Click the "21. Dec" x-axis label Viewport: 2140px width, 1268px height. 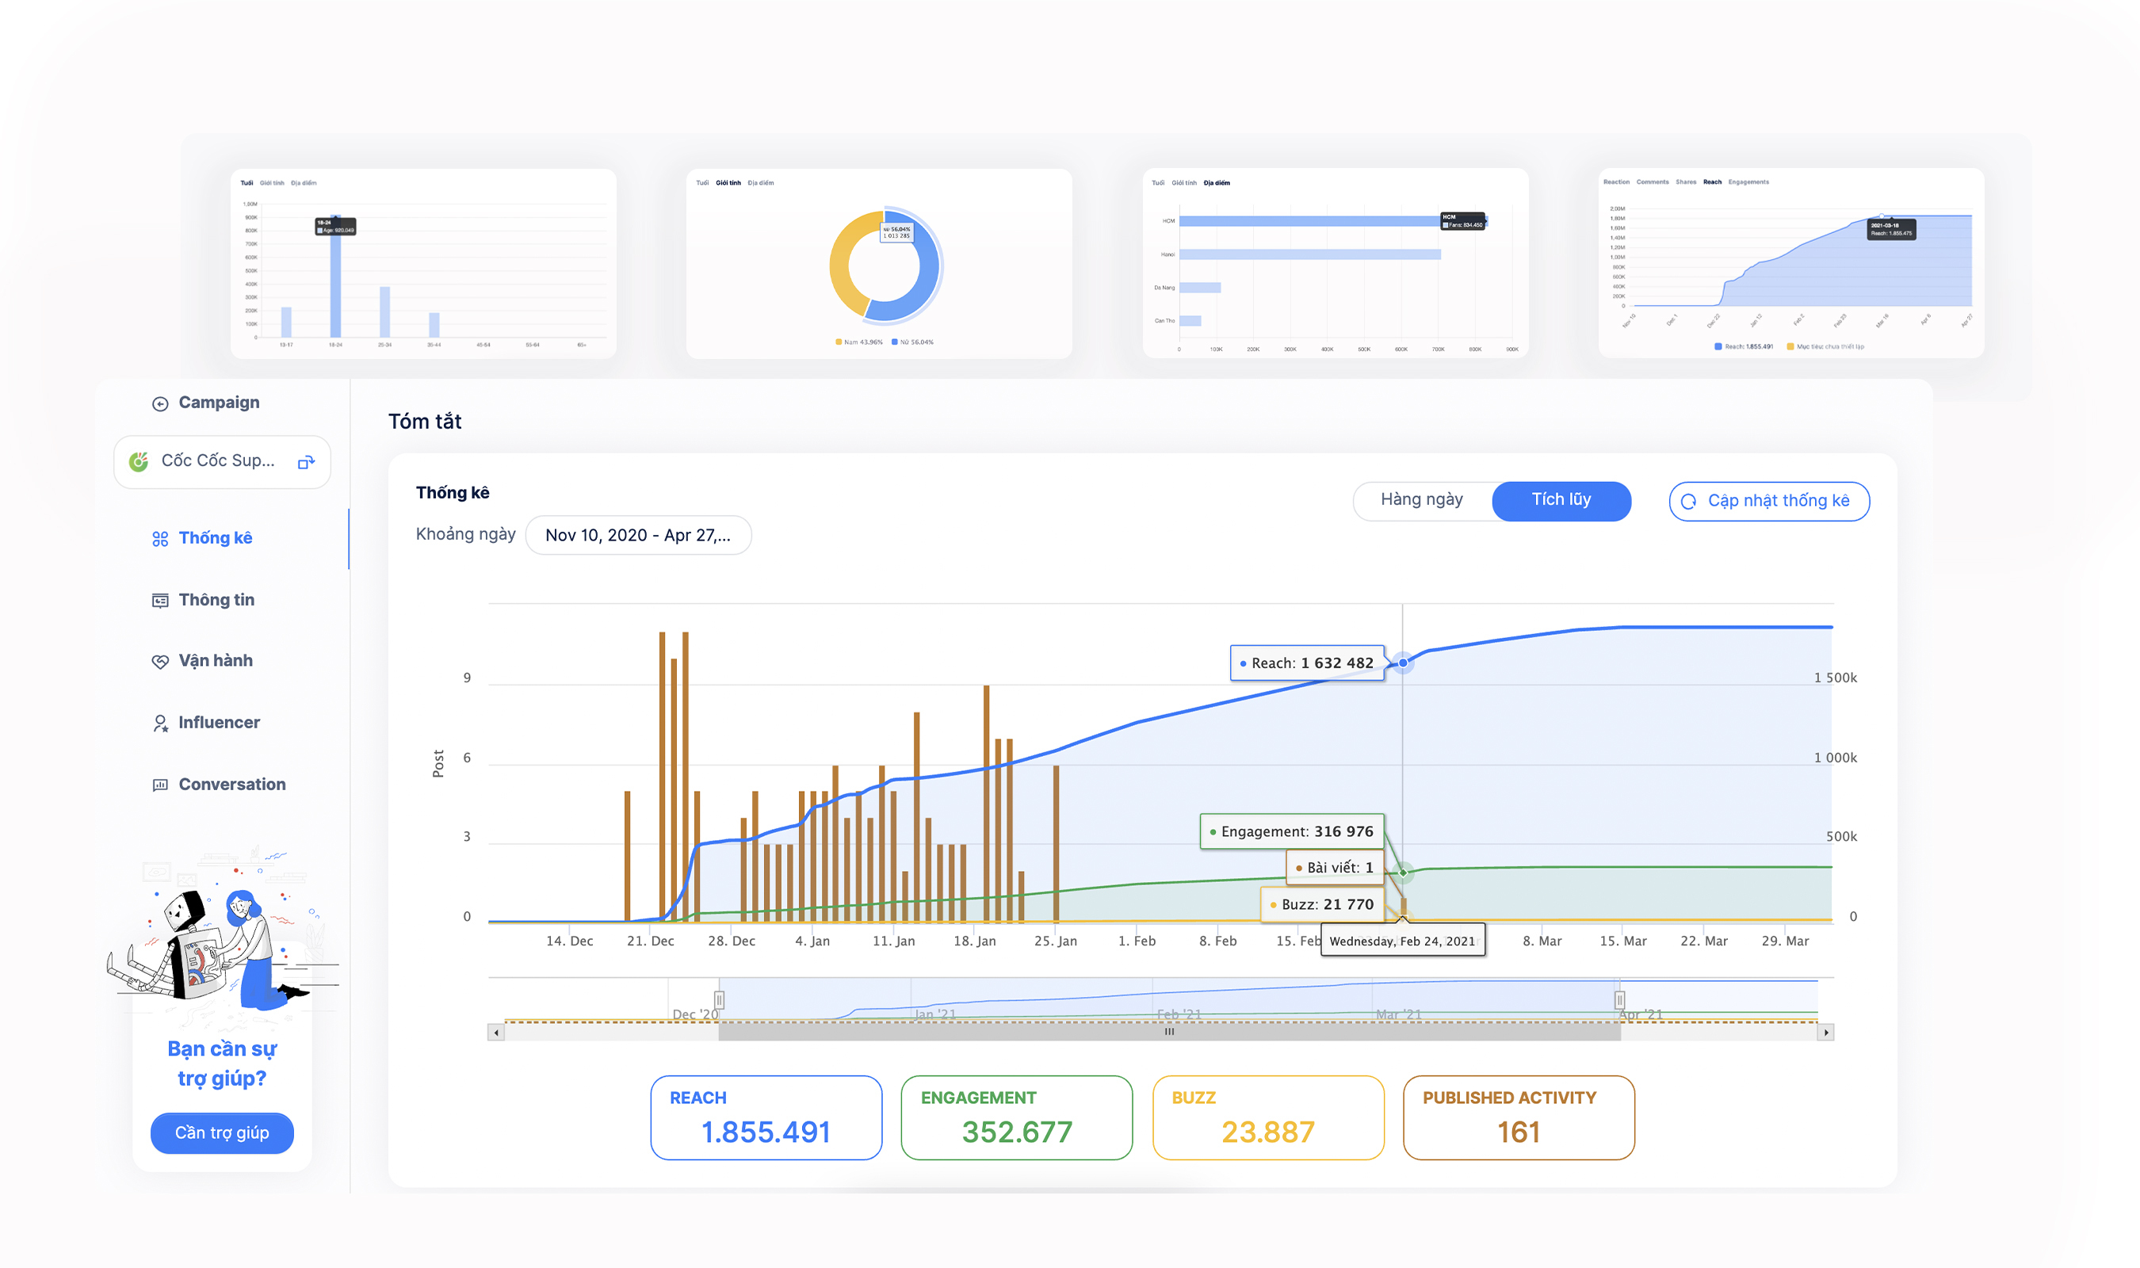[x=650, y=941]
